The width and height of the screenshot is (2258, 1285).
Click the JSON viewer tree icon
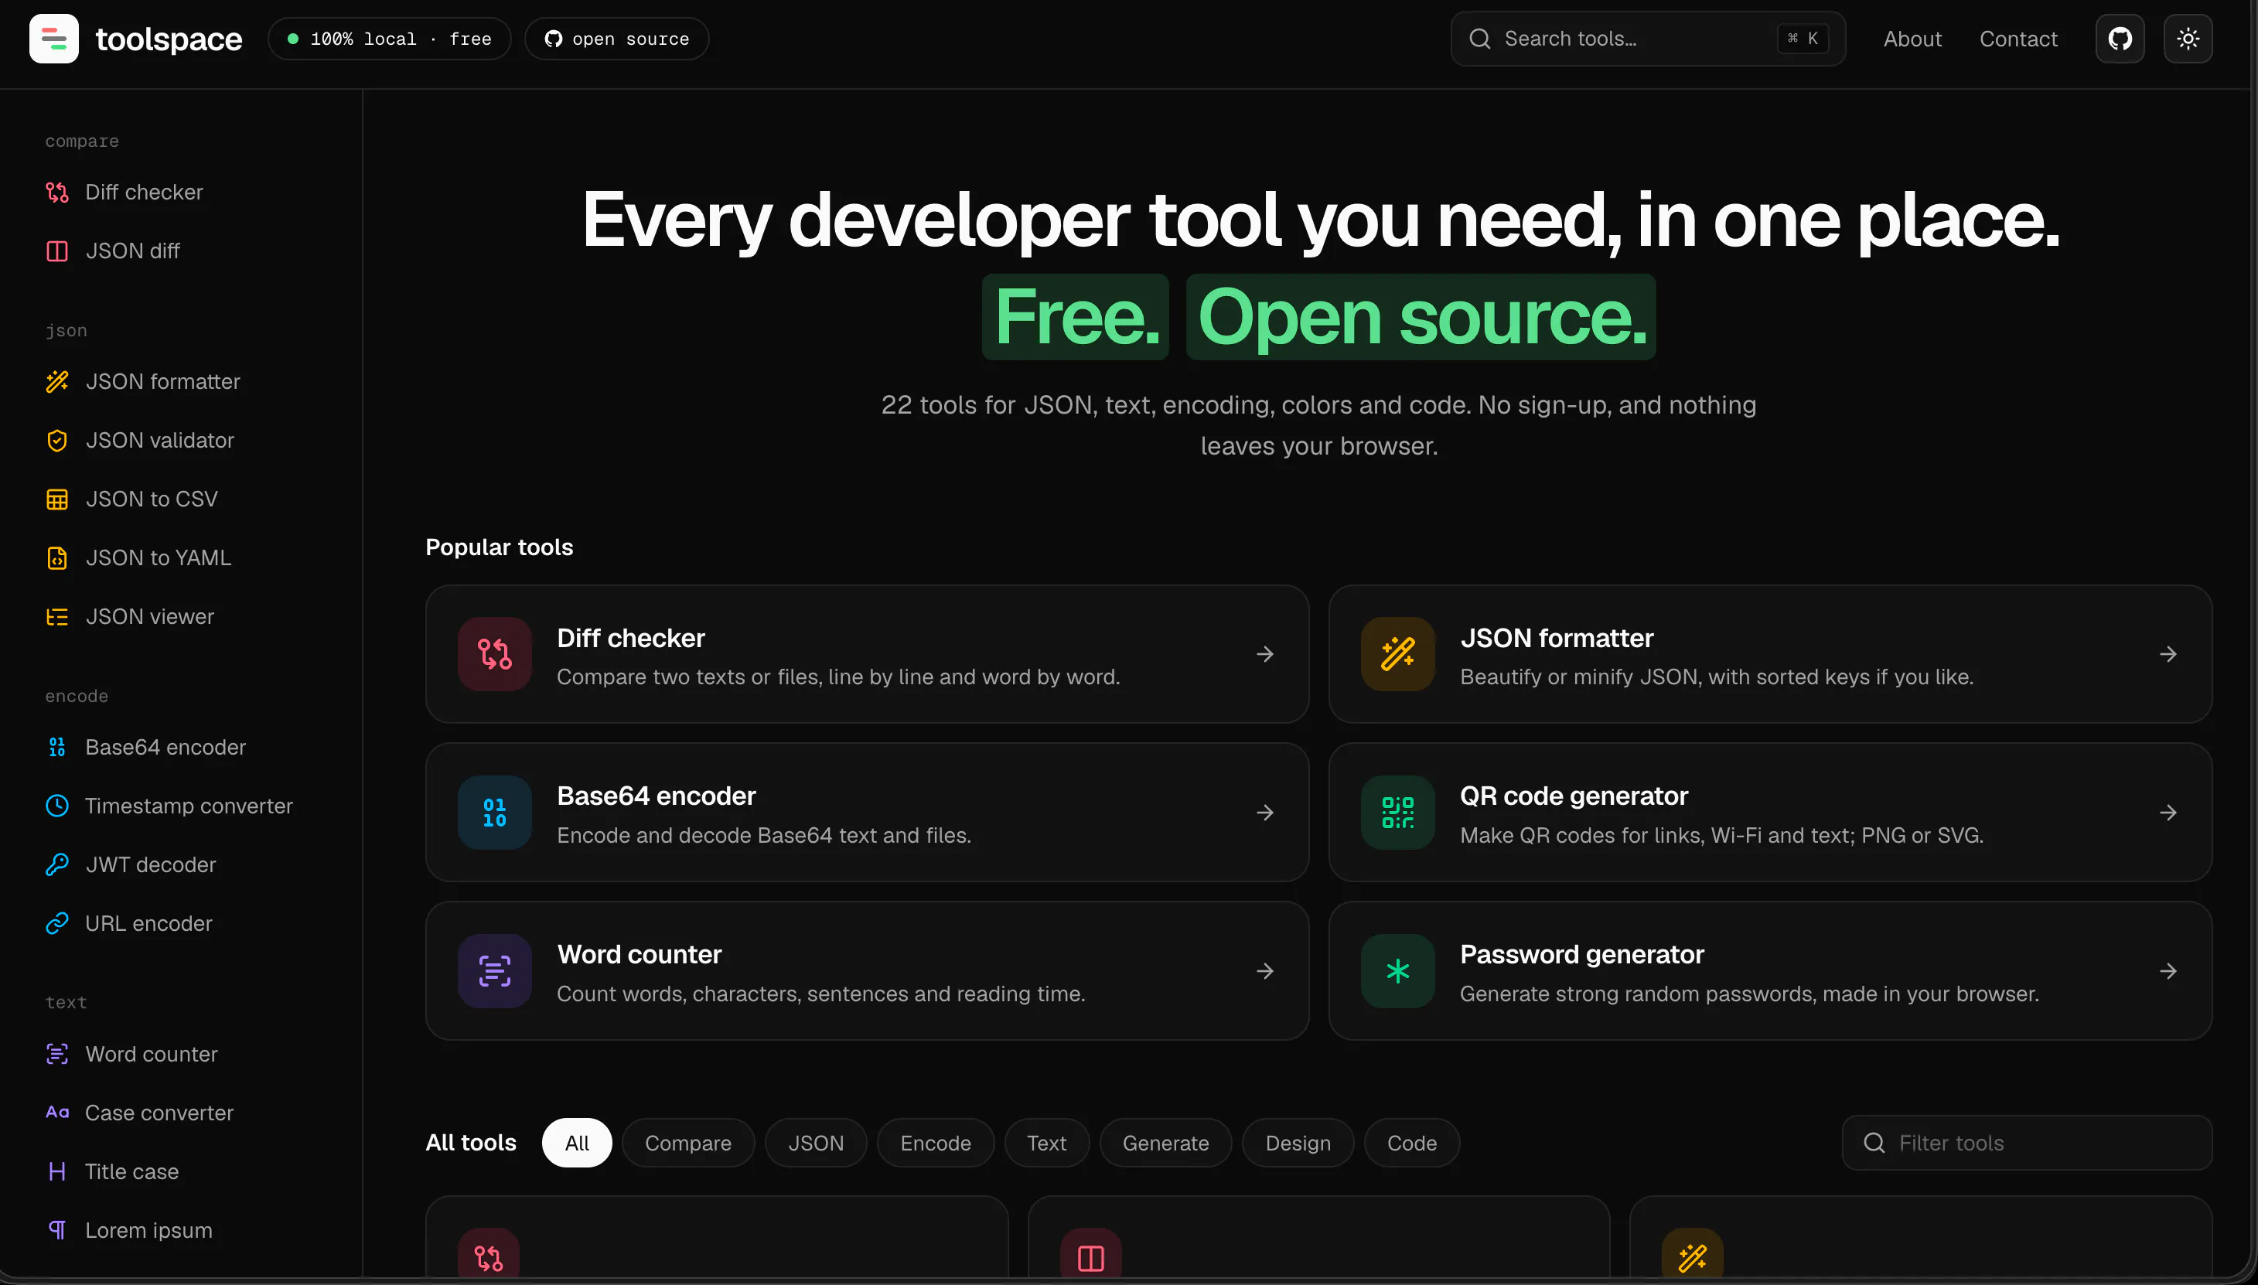pyautogui.click(x=57, y=617)
